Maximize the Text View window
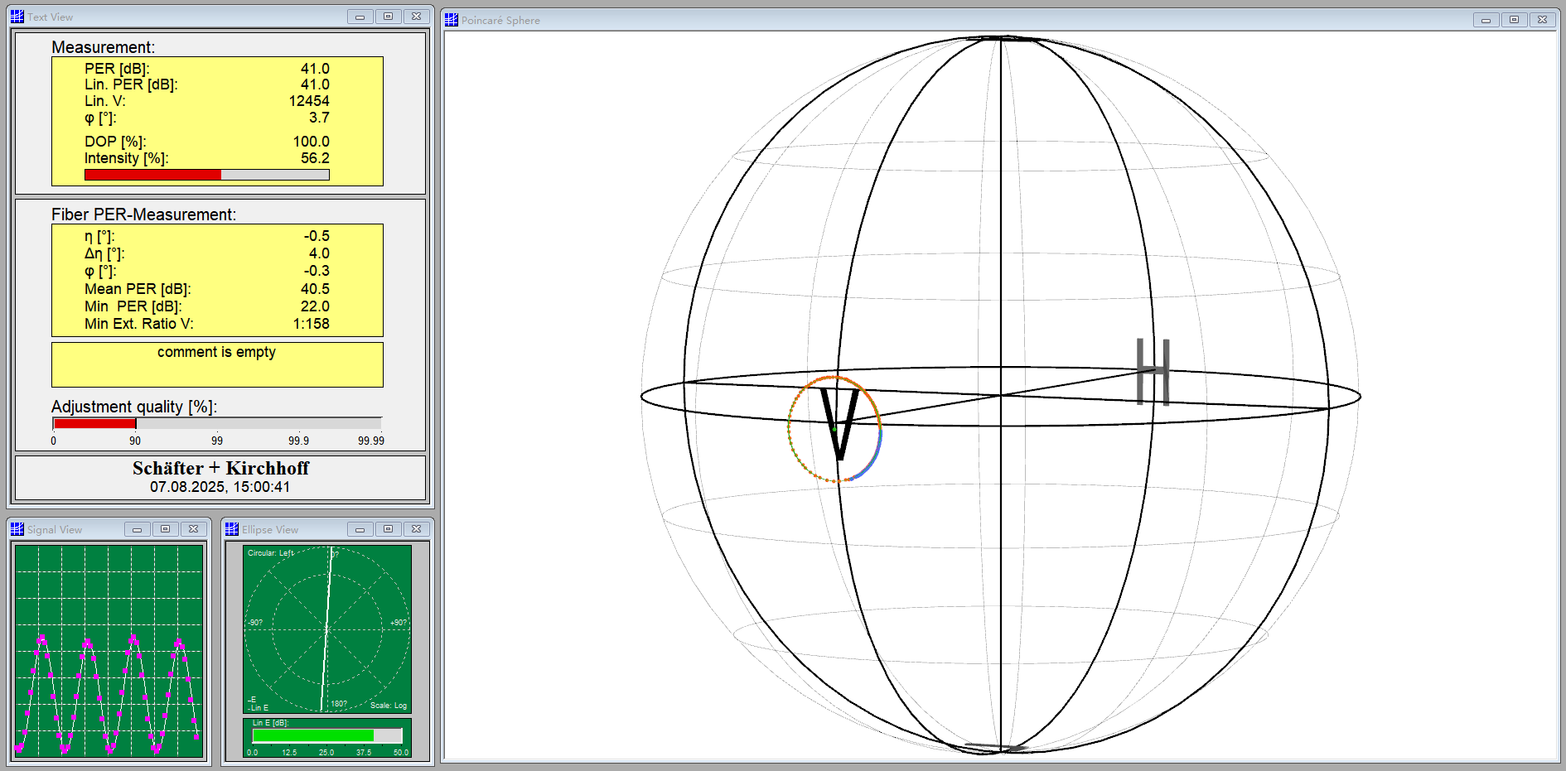The image size is (1566, 771). click(388, 17)
